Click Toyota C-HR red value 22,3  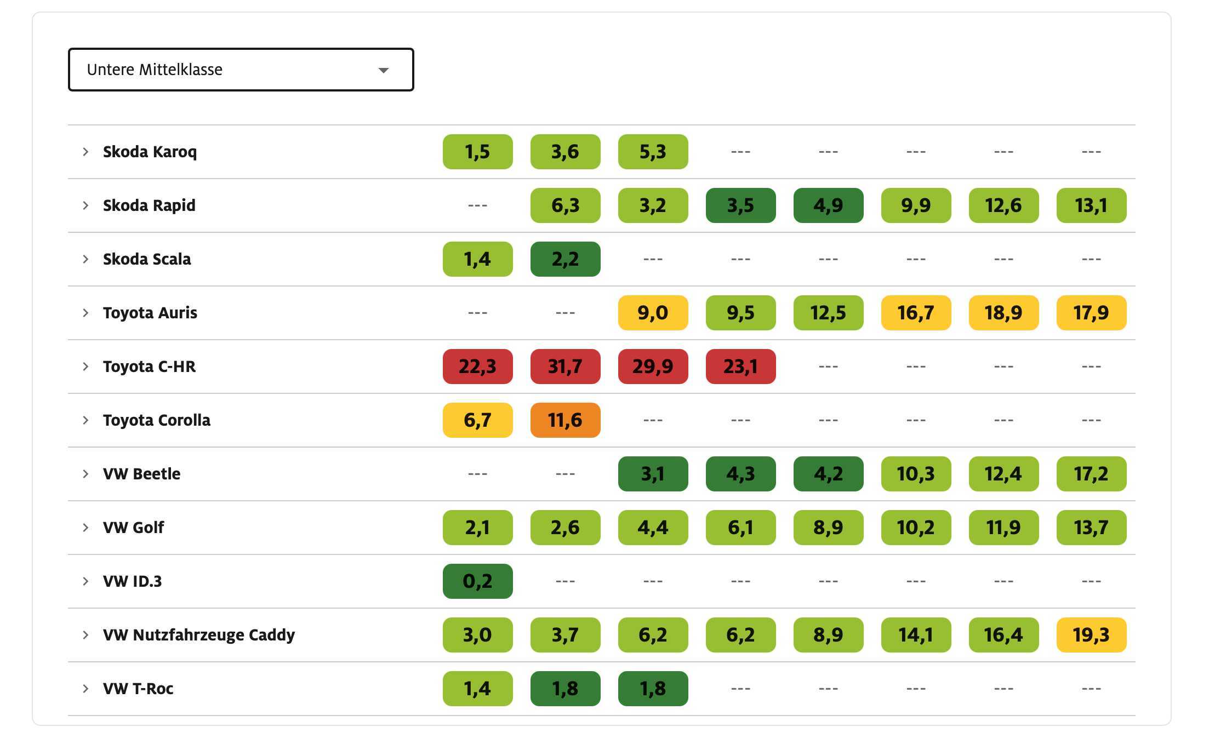click(478, 367)
